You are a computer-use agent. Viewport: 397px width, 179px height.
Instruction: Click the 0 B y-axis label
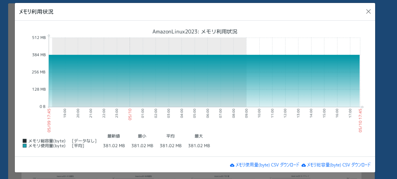pyautogui.click(x=42, y=107)
